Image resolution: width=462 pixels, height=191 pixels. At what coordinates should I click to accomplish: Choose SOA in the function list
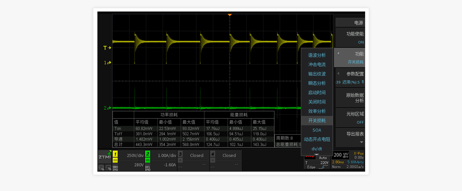coord(317,130)
